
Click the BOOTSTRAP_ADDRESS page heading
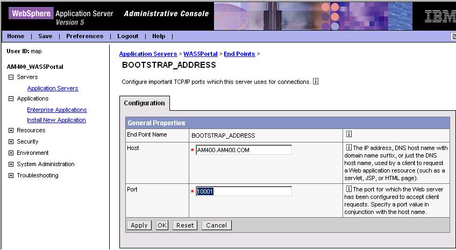tap(169, 65)
